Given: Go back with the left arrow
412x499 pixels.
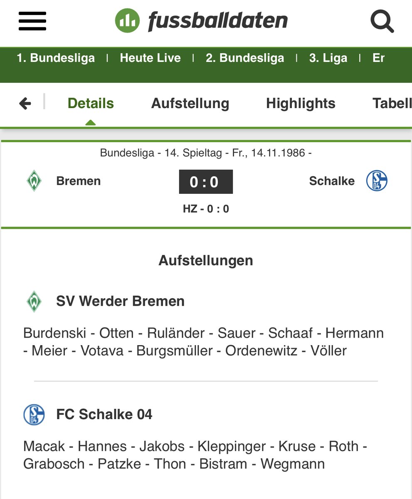Looking at the screenshot, I should (x=25, y=103).
